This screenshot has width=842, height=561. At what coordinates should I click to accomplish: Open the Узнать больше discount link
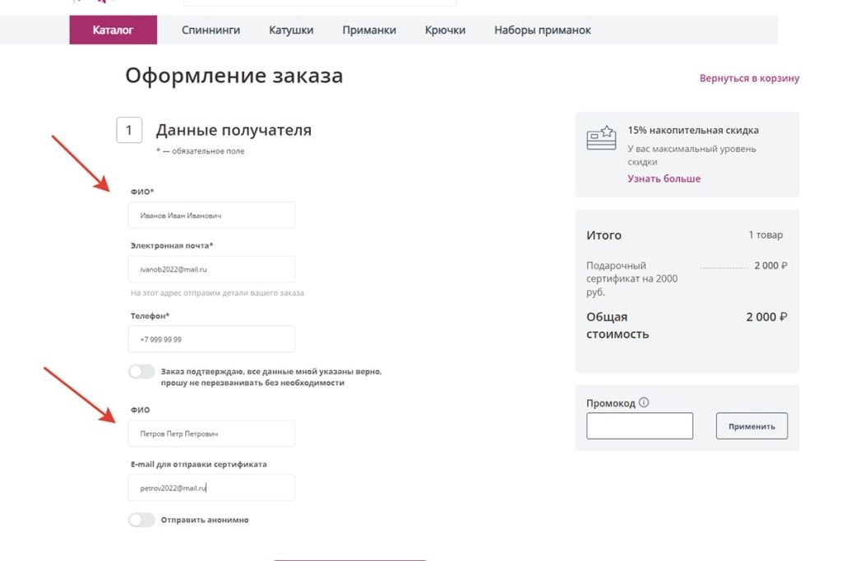[x=664, y=178]
